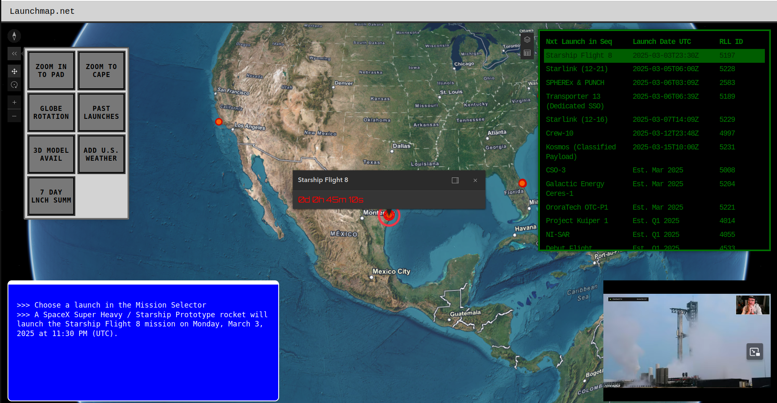Collapse the side panel with double chevron

coord(14,54)
